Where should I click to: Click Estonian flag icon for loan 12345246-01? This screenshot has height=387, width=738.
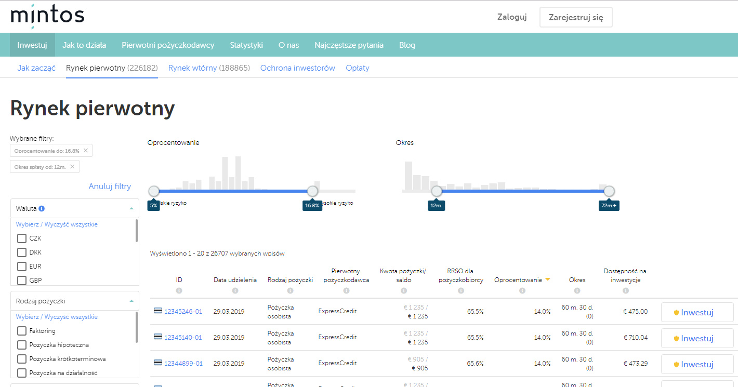tap(157, 311)
